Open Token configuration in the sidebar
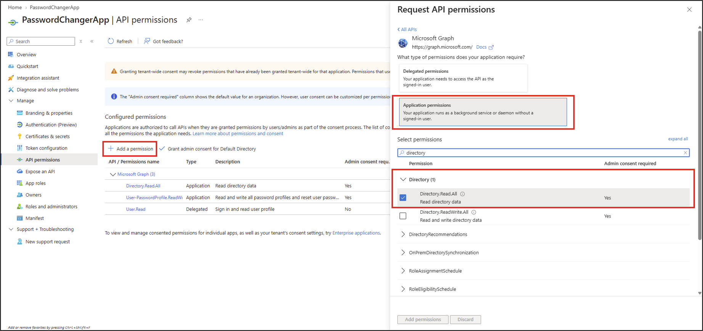Viewport: 703px width, 331px height. (x=46, y=148)
